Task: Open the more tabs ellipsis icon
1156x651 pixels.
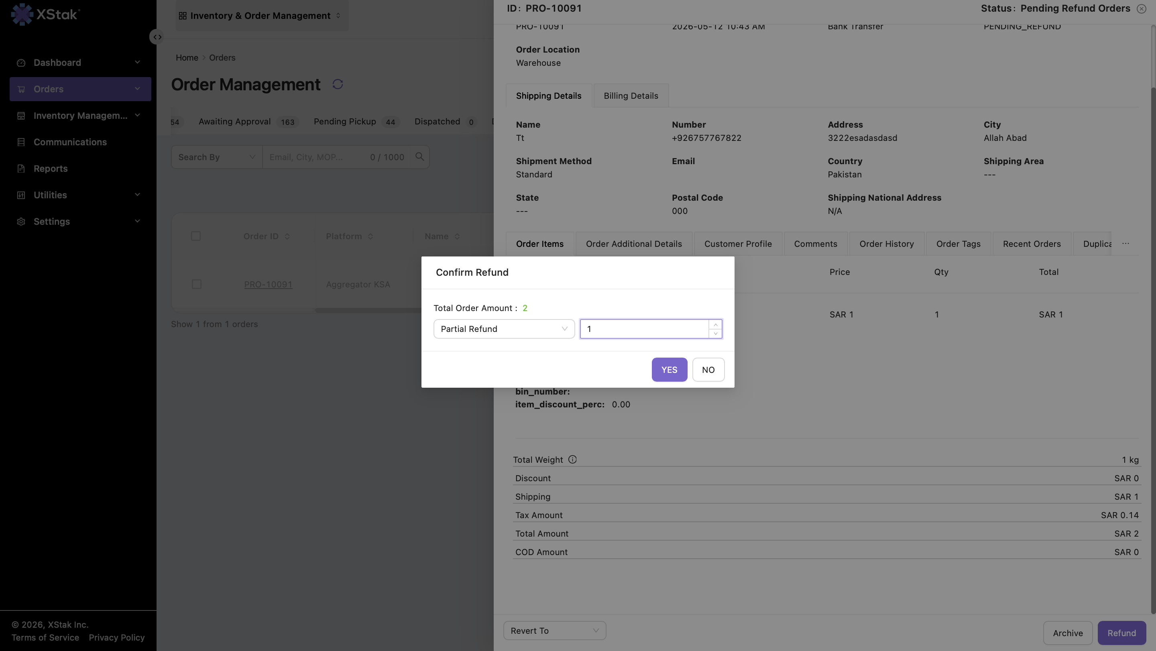Action: click(1125, 244)
